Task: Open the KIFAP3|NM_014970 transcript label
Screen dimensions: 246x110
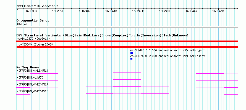Action: [30, 78]
